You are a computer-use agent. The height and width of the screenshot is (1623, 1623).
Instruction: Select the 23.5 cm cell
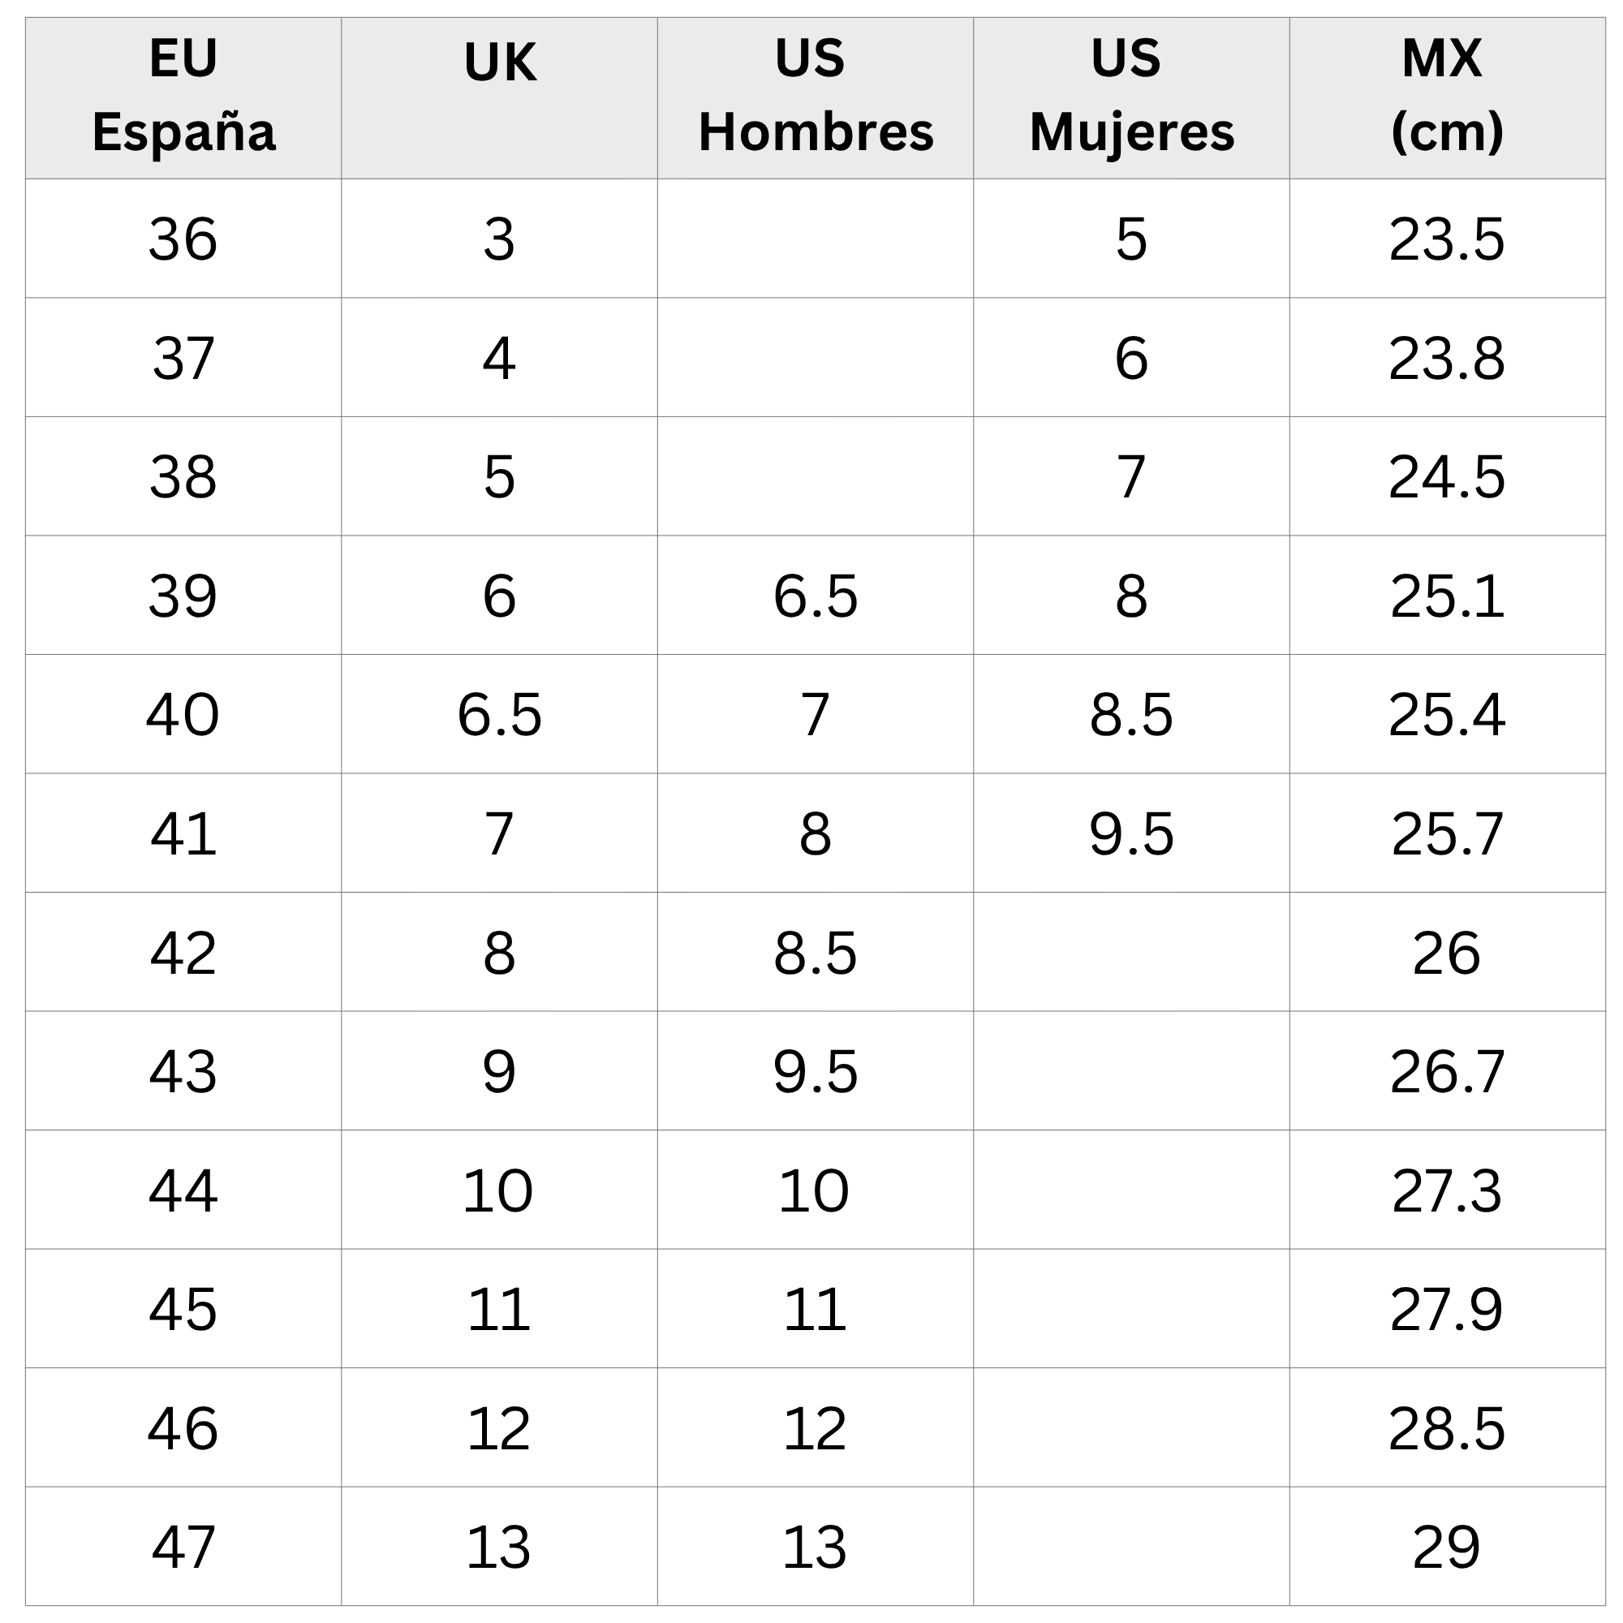click(1447, 239)
